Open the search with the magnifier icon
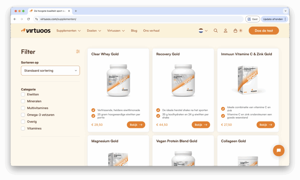This screenshot has width=300, height=180. 216,30
